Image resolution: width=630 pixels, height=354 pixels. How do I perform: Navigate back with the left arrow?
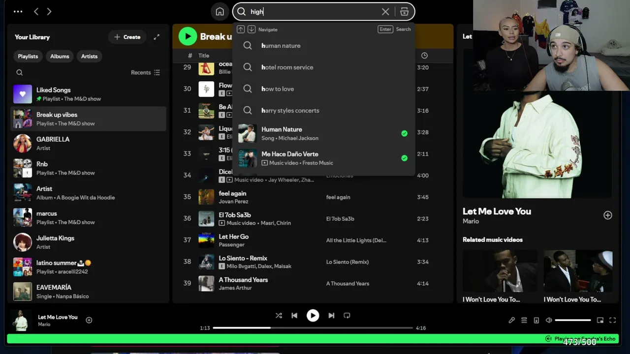point(36,12)
